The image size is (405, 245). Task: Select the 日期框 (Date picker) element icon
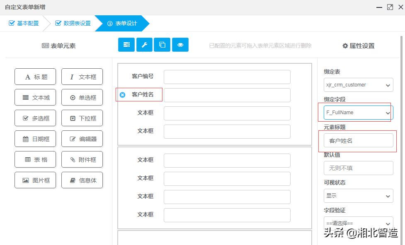point(35,139)
